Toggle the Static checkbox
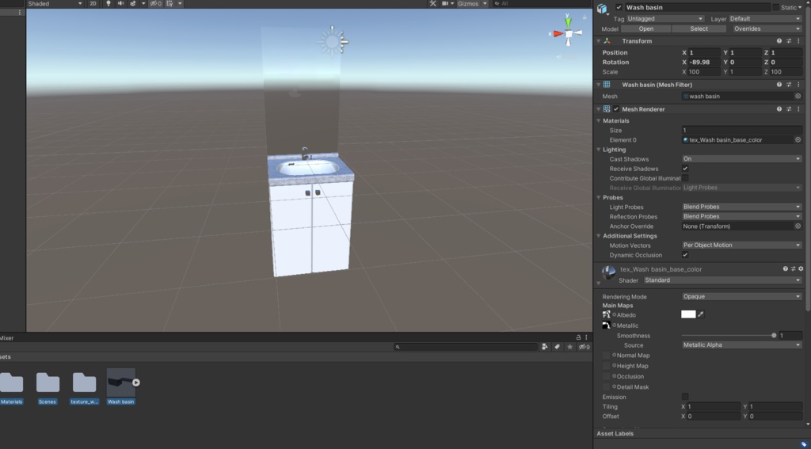This screenshot has width=811, height=449. pyautogui.click(x=776, y=7)
